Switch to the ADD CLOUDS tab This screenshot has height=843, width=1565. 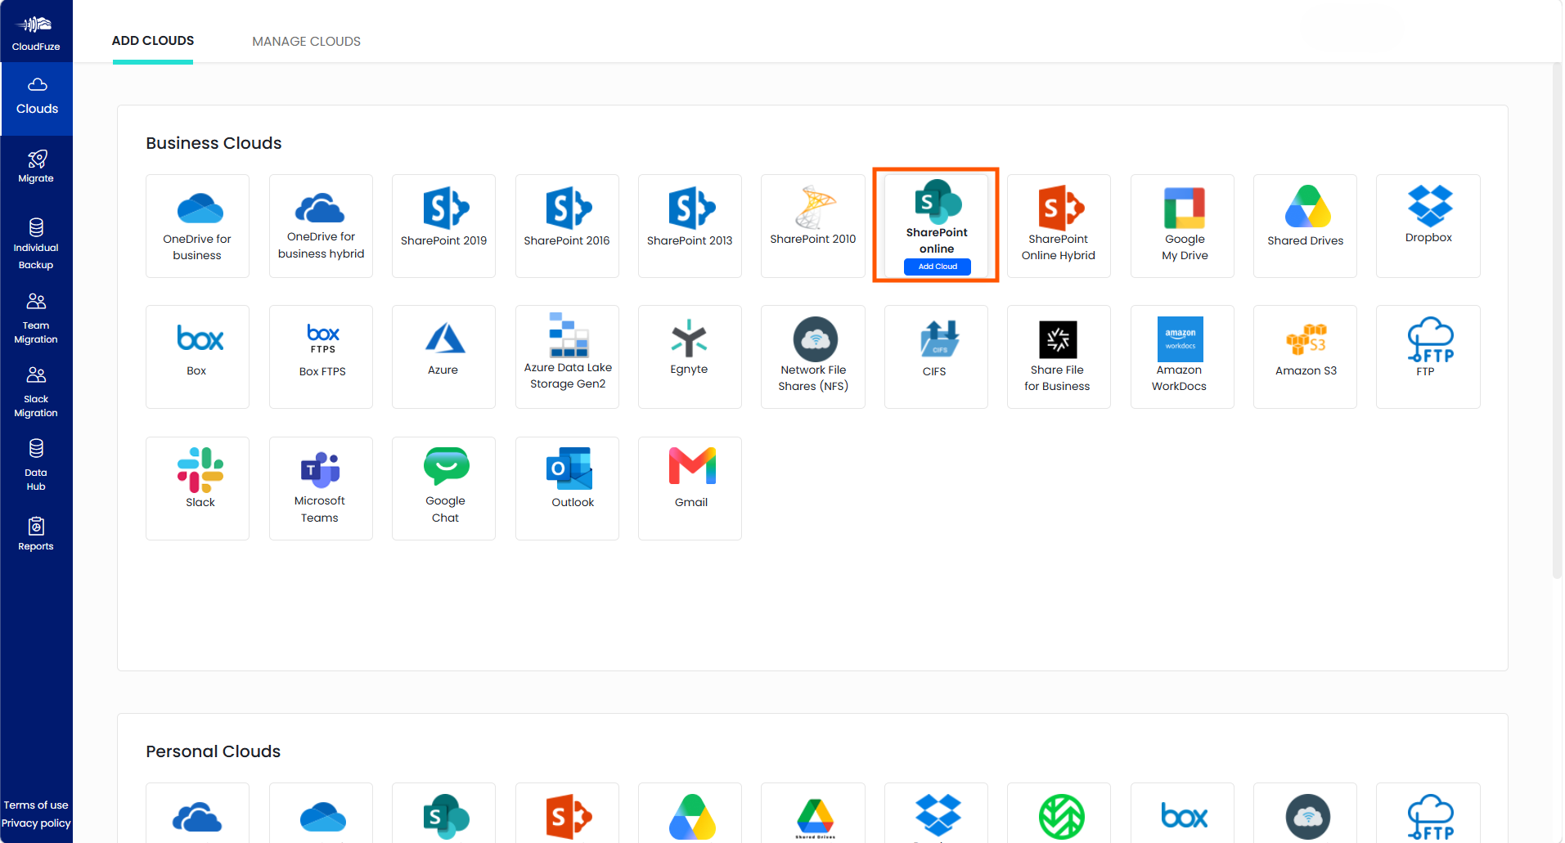(x=153, y=41)
